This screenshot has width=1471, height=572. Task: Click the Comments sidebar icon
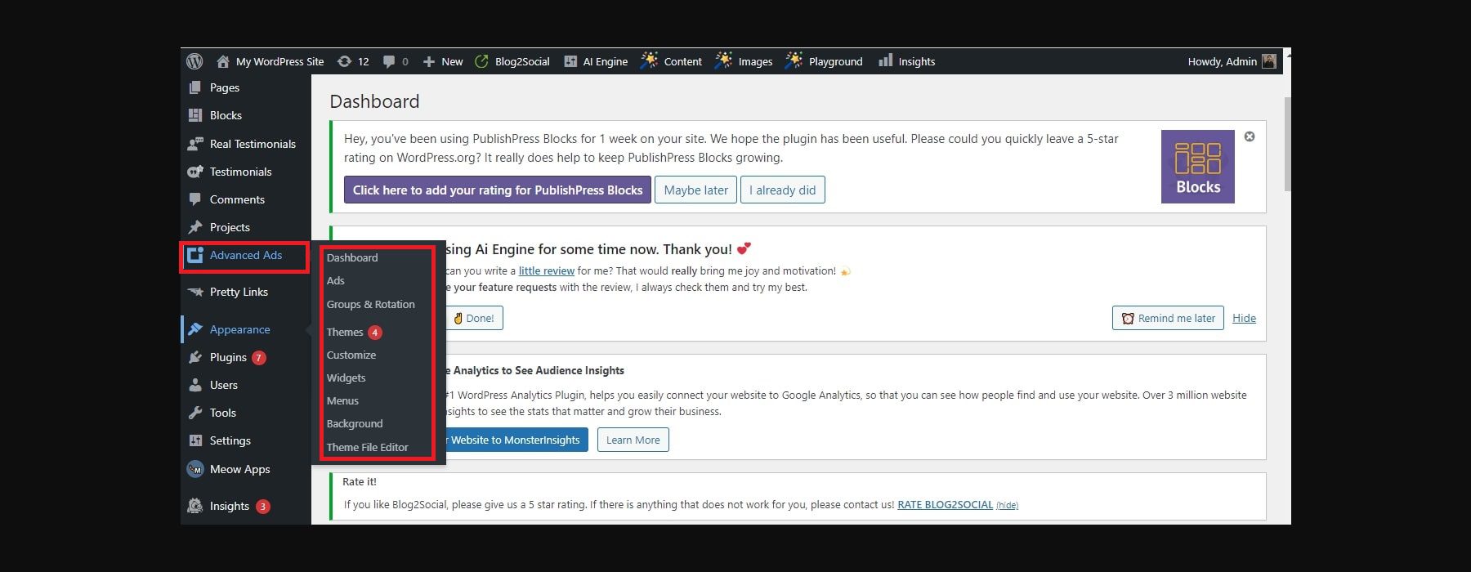coord(195,199)
